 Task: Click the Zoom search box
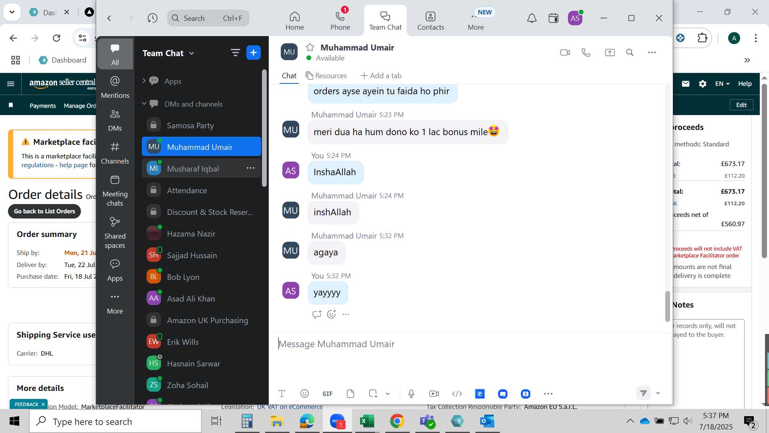[208, 18]
